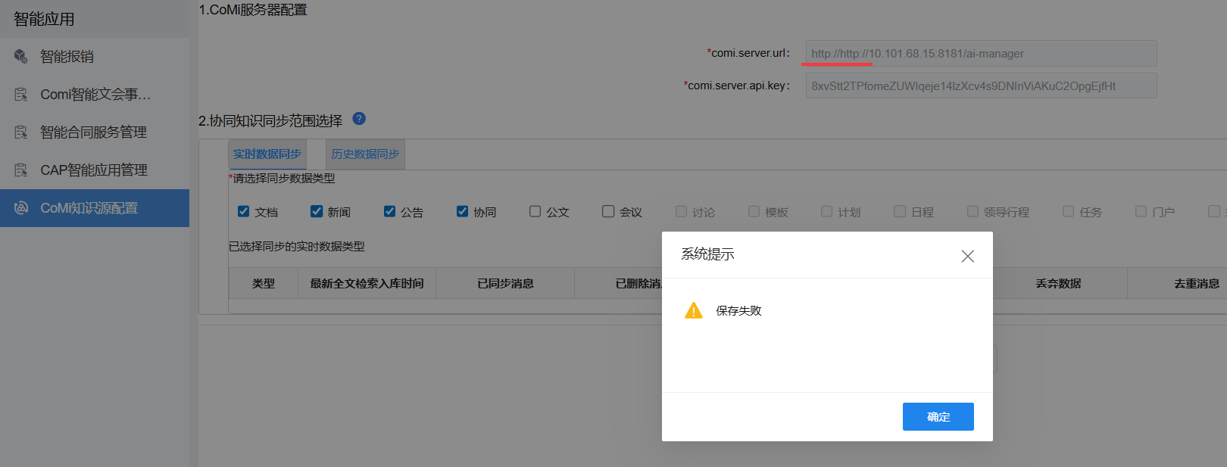Toggle the 协同 checkbox

[462, 212]
